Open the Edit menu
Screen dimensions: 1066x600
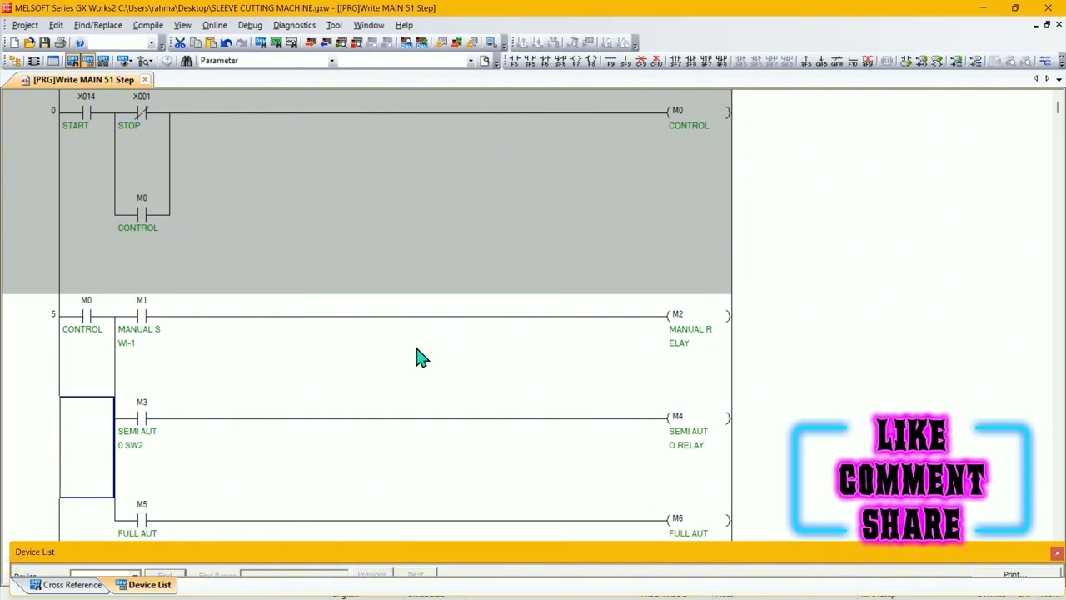56,25
